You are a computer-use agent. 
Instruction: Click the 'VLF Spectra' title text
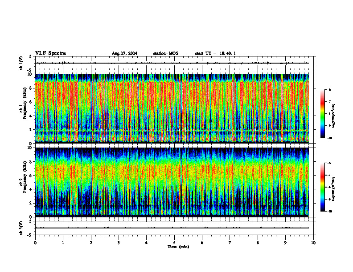(50, 53)
